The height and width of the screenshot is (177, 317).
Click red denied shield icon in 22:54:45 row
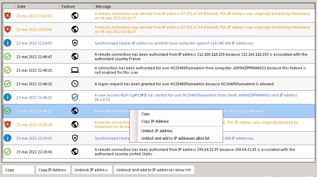(7, 29)
